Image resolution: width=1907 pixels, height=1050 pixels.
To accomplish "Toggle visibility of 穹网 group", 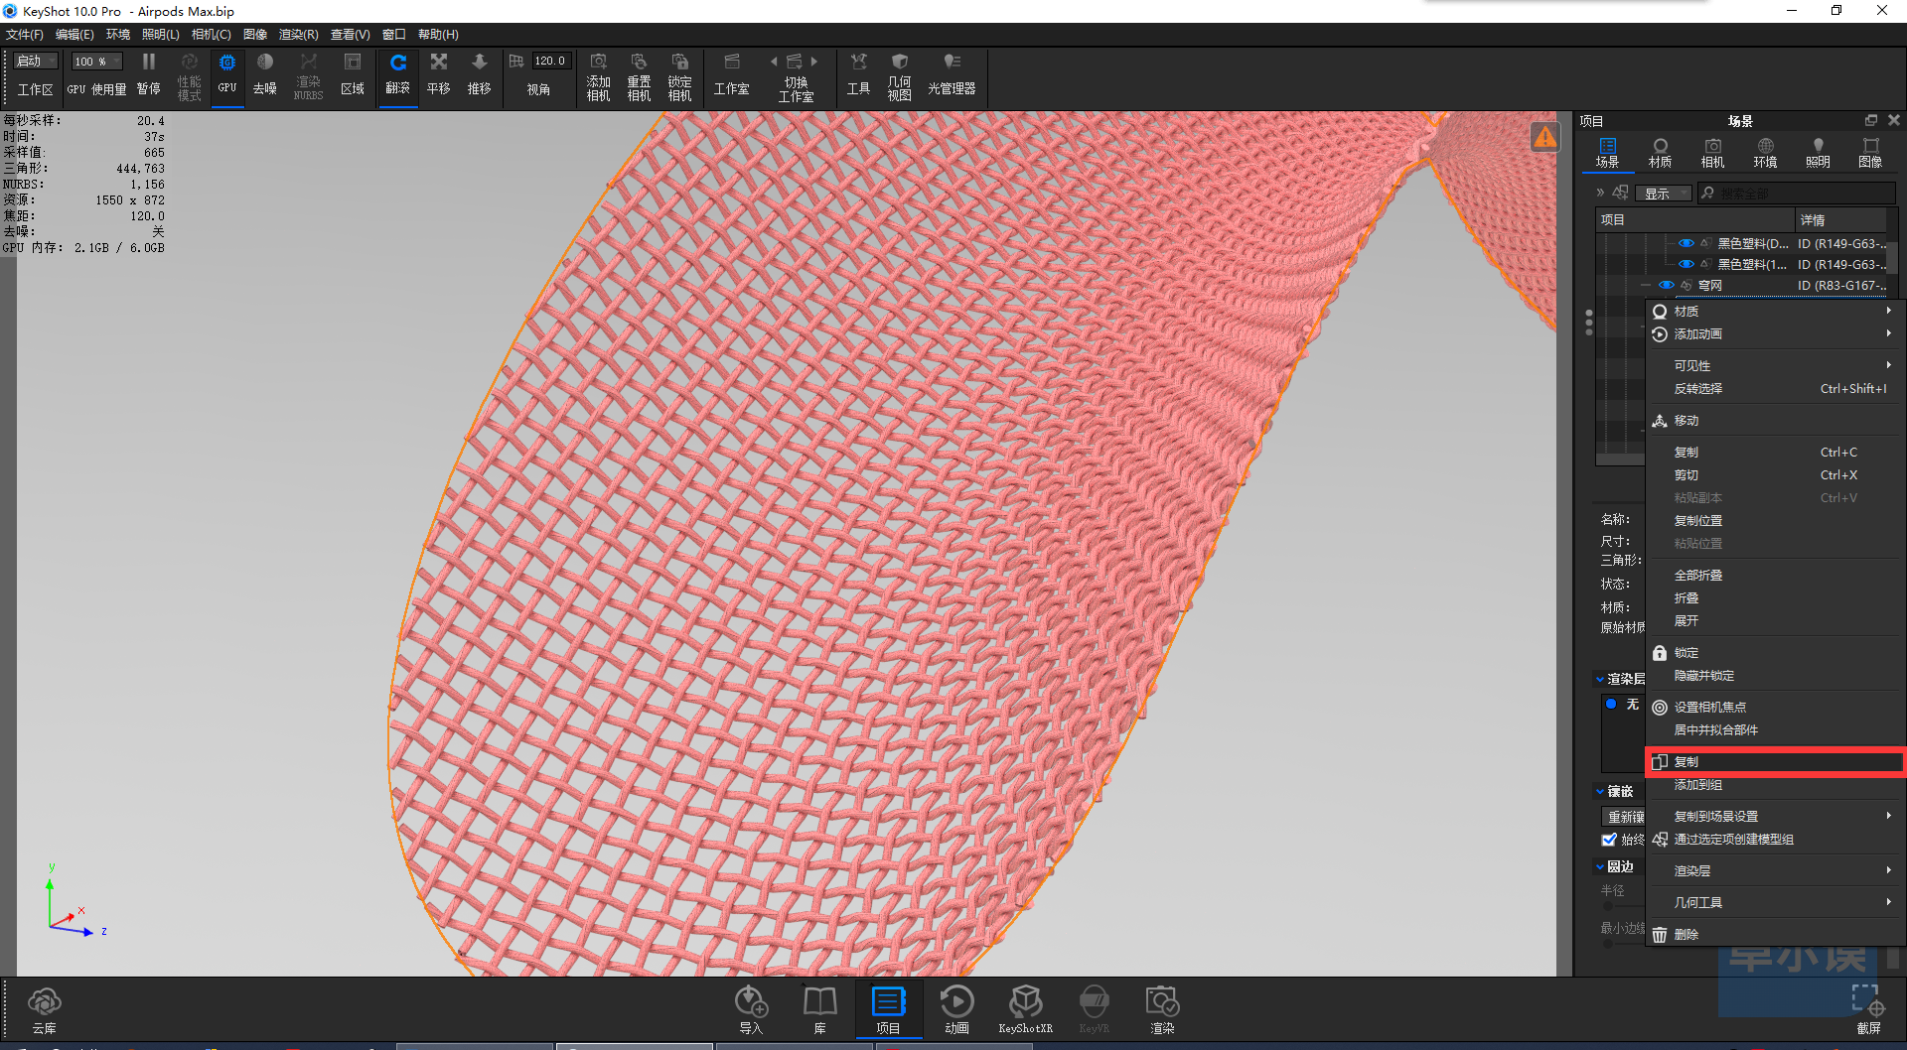I will click(x=1667, y=285).
